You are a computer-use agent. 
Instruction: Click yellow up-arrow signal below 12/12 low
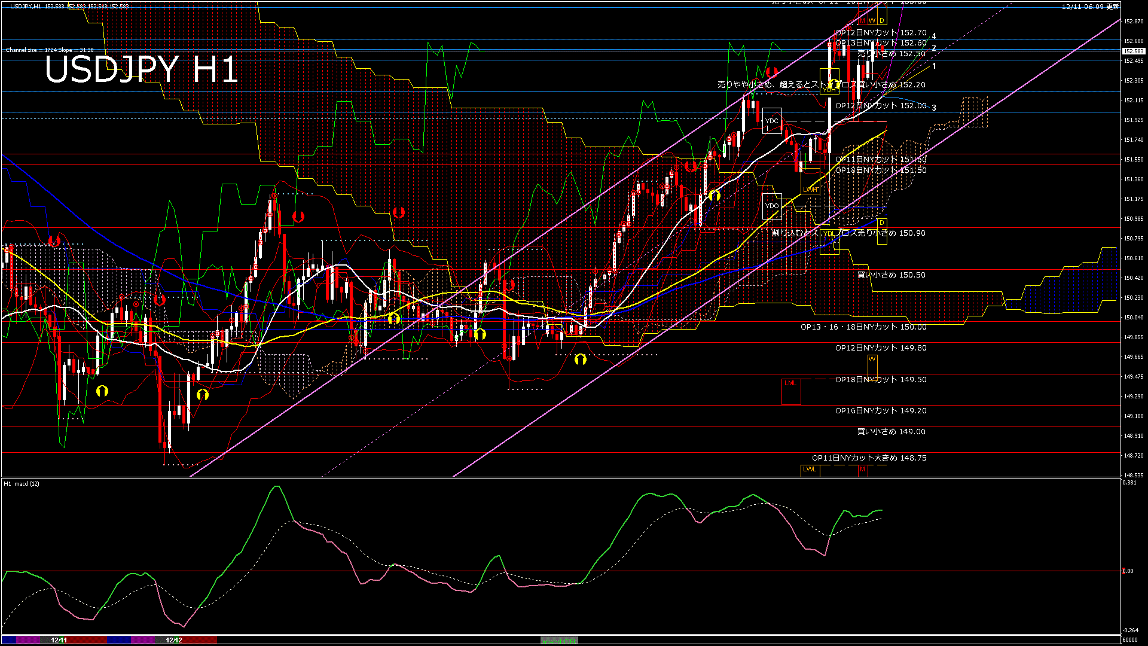point(203,394)
